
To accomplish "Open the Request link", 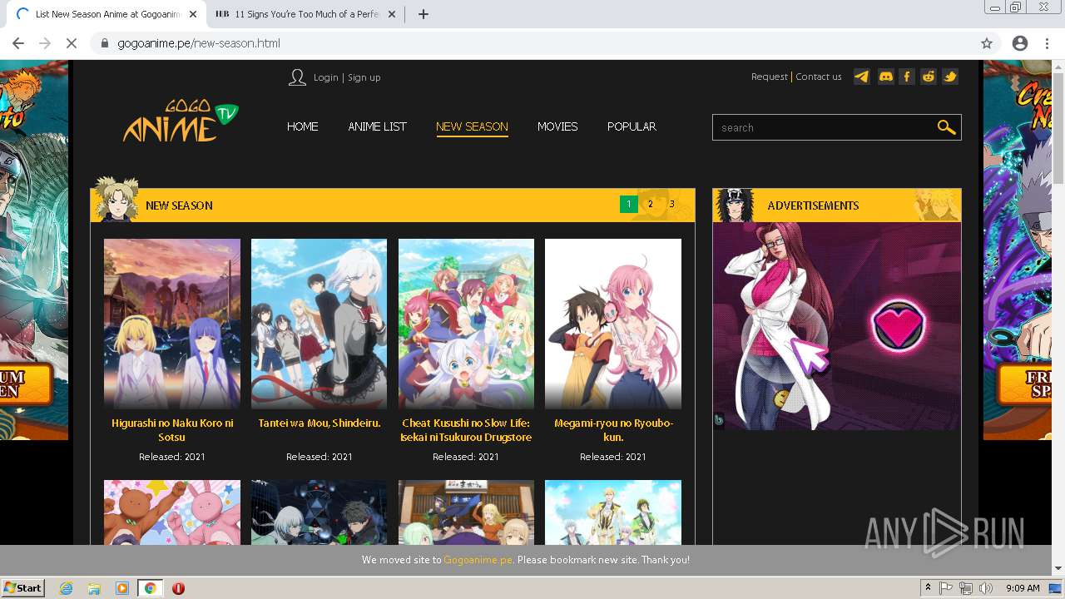I will 769,77.
